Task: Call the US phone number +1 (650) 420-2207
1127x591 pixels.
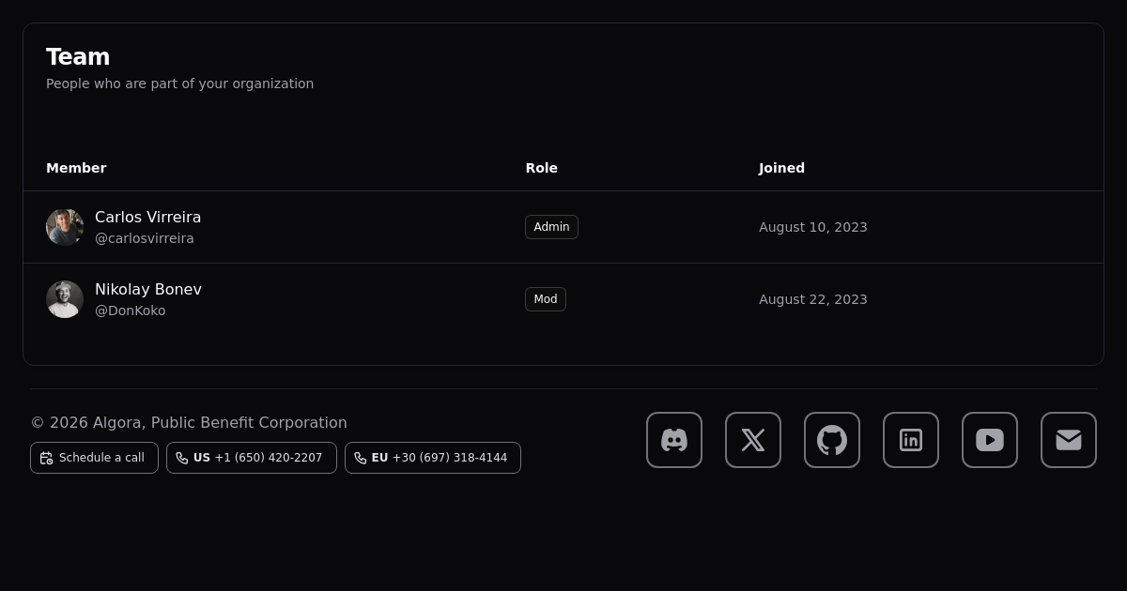Action: (x=252, y=458)
